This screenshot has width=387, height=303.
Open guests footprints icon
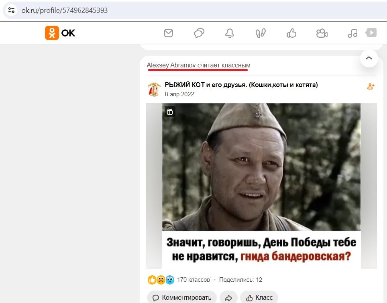click(261, 33)
